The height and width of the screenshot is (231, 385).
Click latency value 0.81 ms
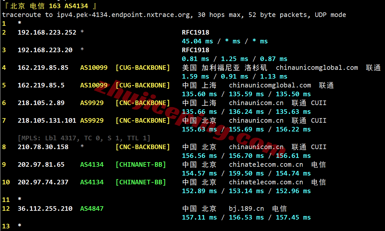[x=196, y=59]
